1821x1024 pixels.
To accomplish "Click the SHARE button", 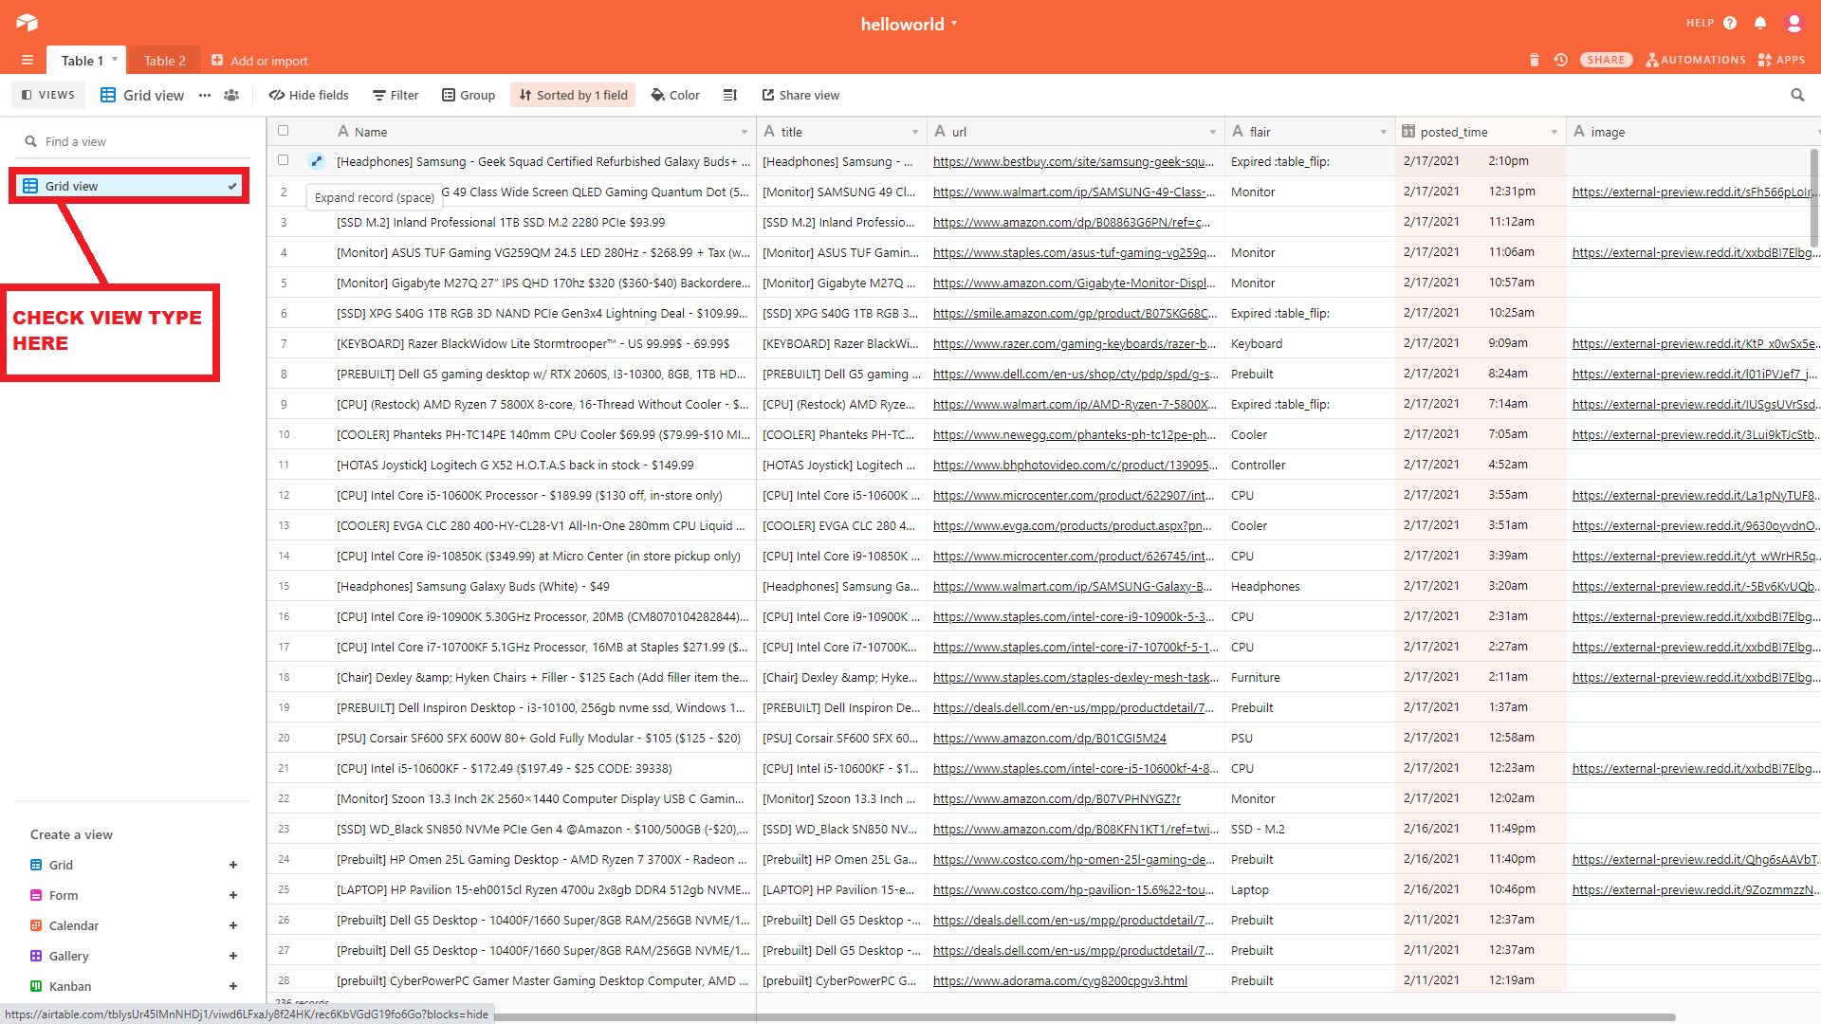I will (1606, 60).
